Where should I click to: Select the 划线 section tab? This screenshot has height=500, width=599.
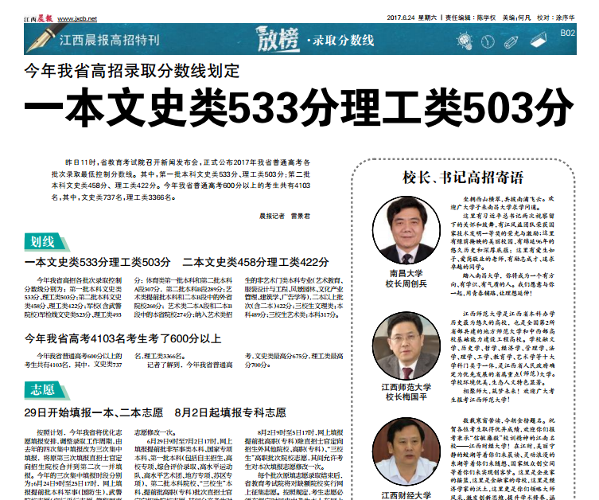click(x=43, y=241)
